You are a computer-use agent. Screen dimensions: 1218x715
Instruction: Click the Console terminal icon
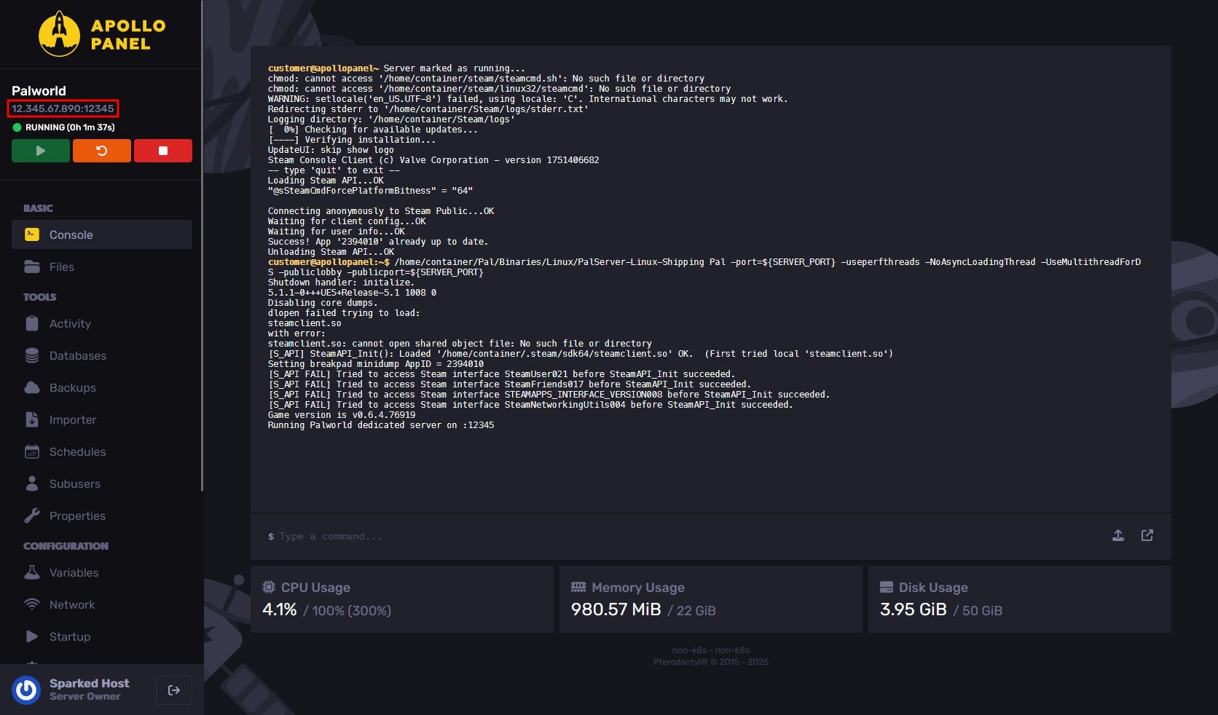pyautogui.click(x=32, y=234)
